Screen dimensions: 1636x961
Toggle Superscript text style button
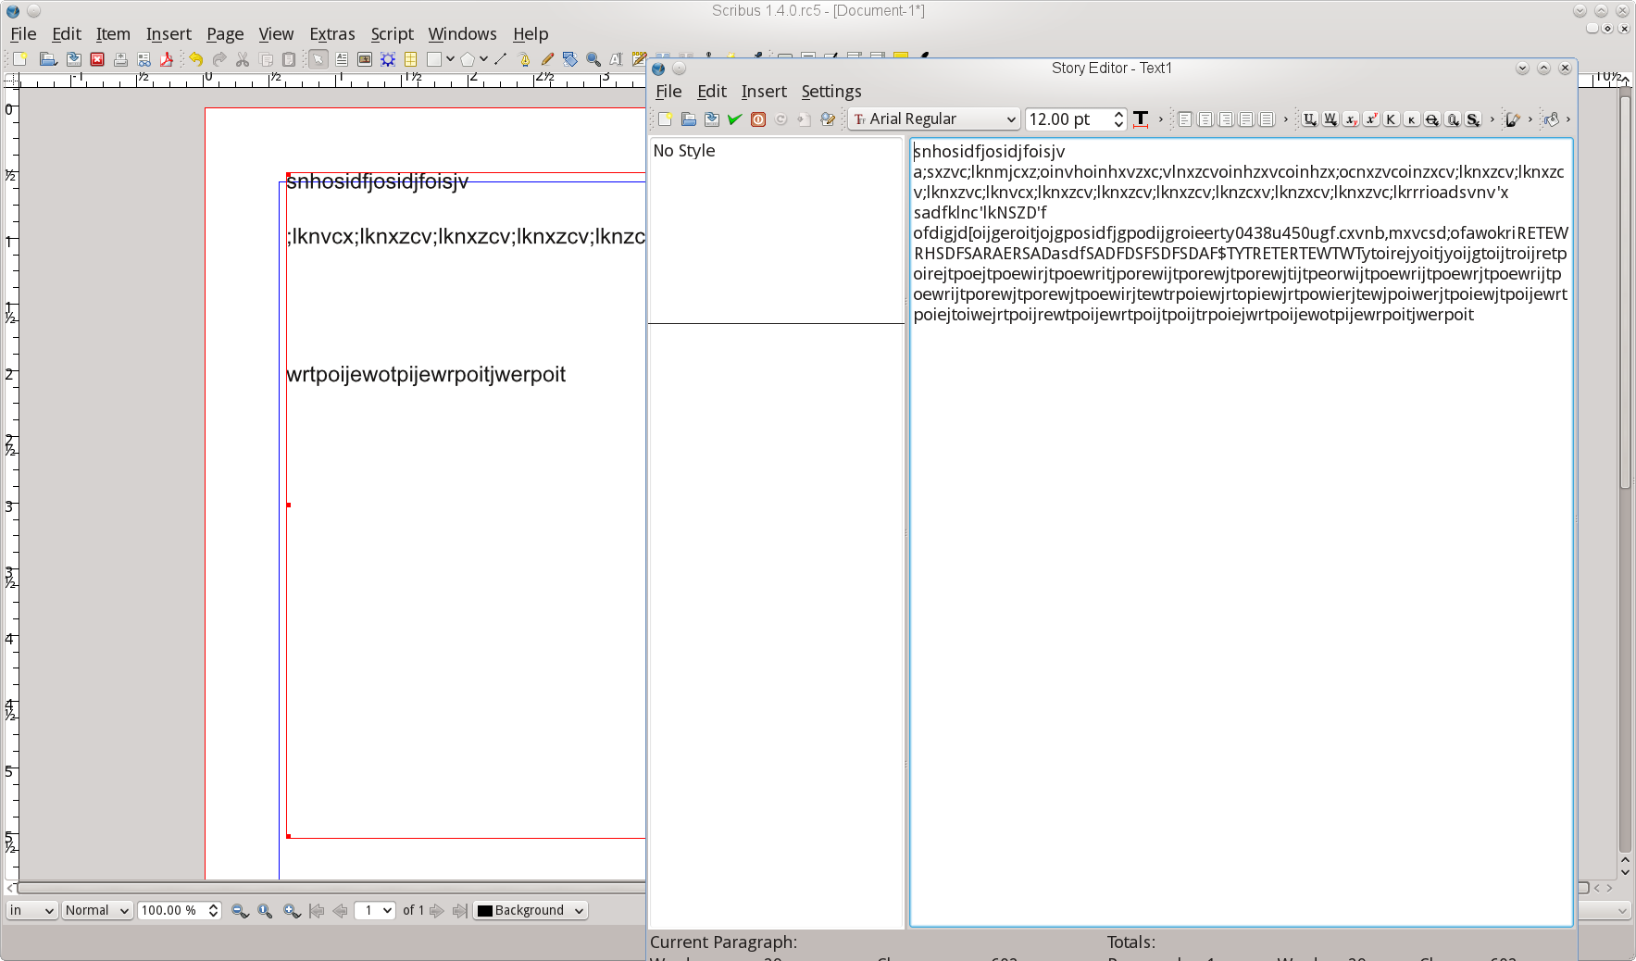1370,119
